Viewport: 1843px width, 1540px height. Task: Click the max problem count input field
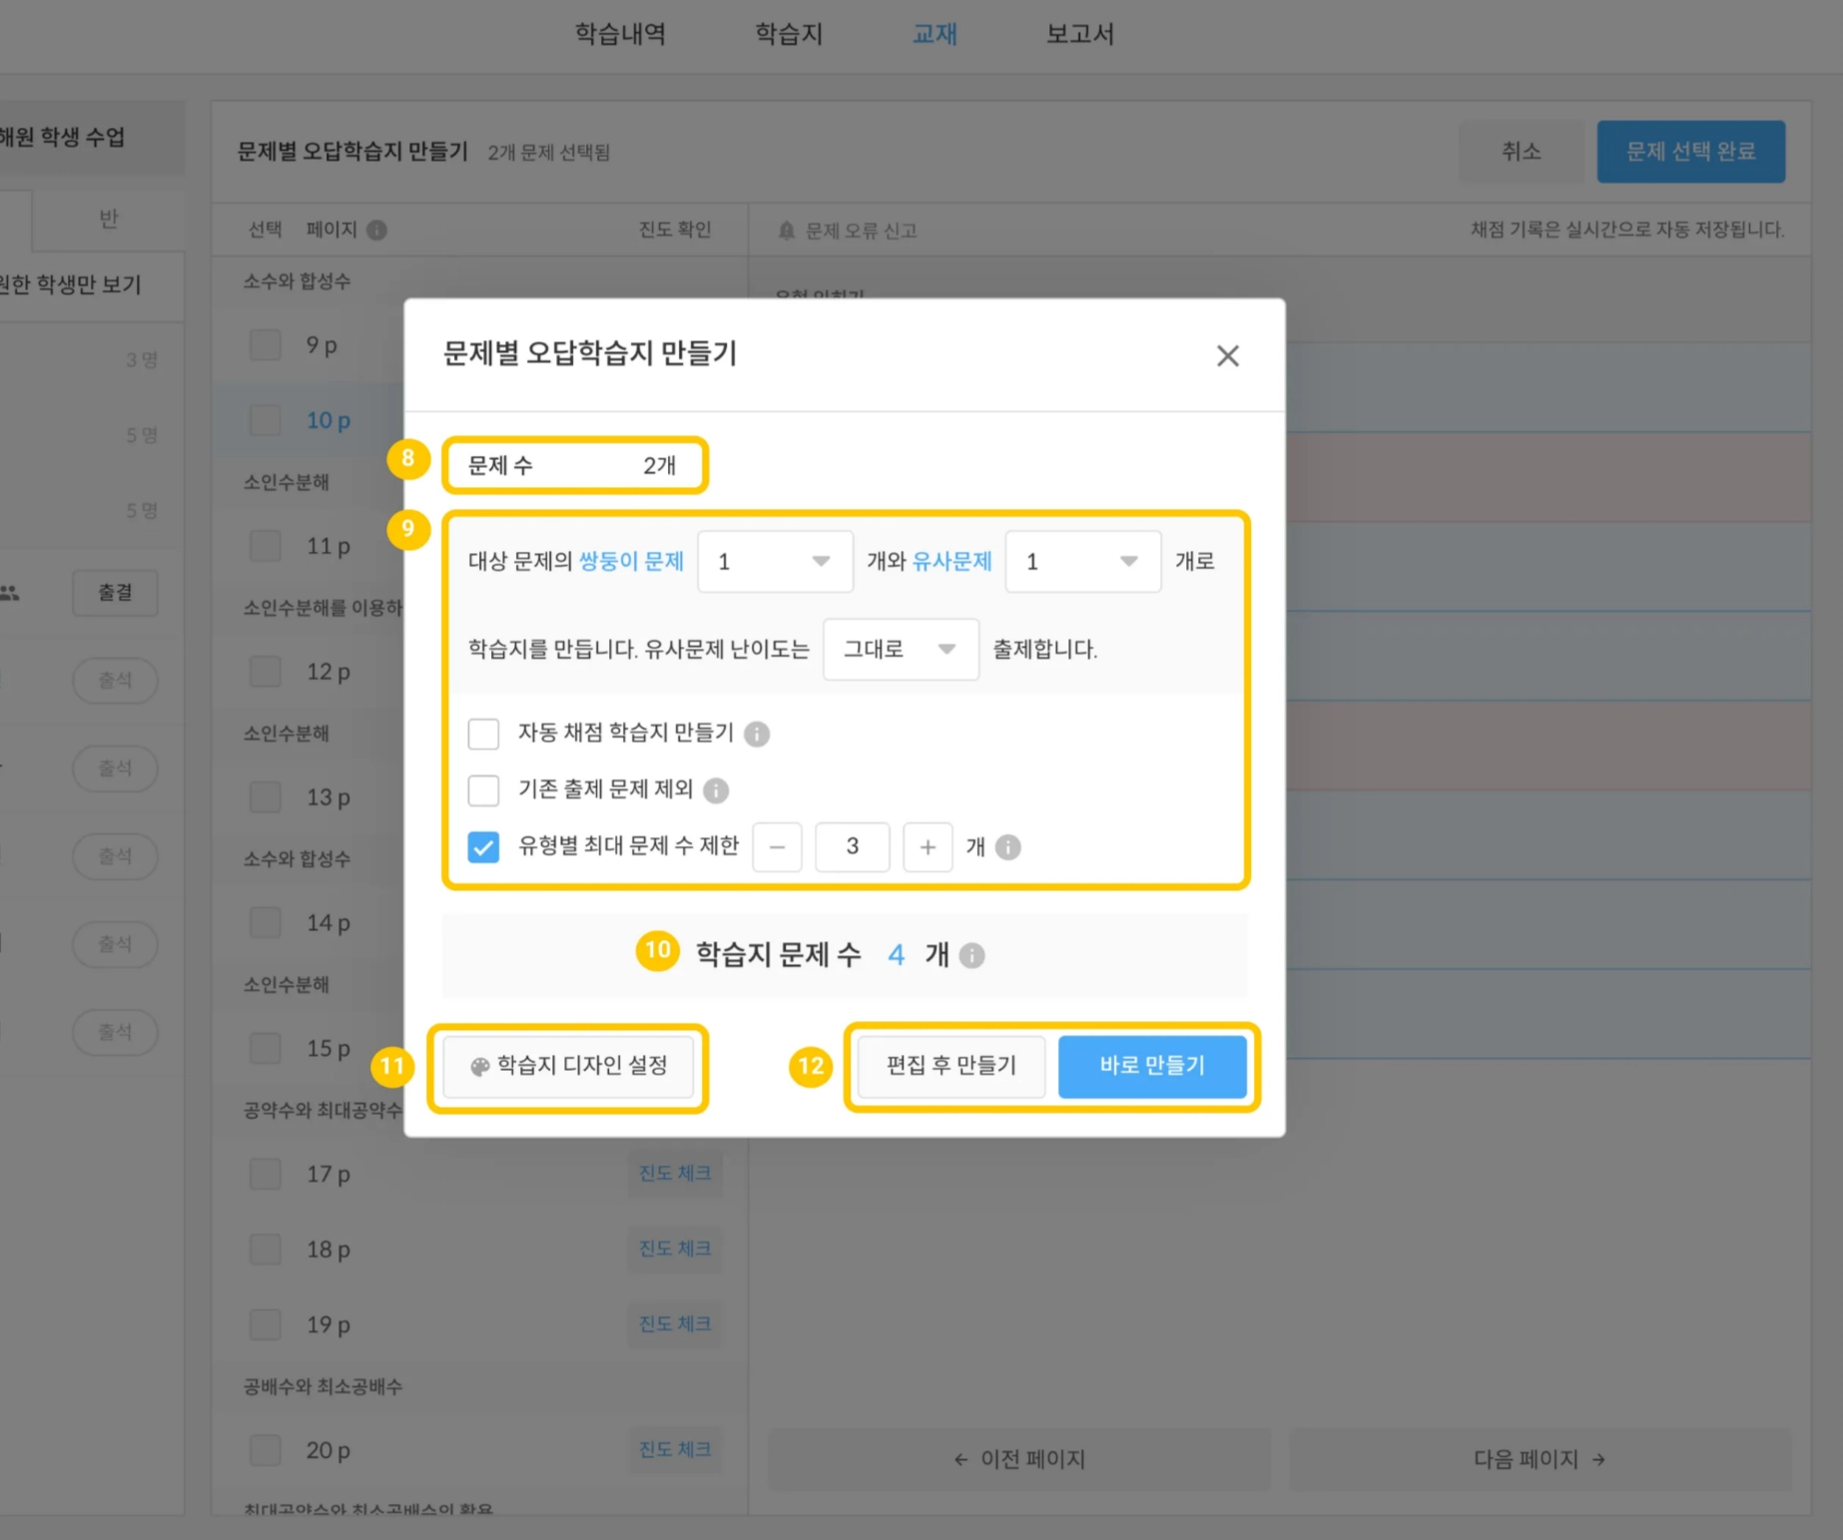[x=853, y=847]
